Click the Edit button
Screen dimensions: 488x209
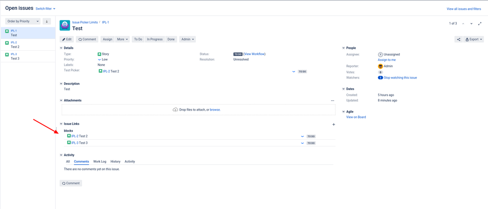[x=67, y=39]
